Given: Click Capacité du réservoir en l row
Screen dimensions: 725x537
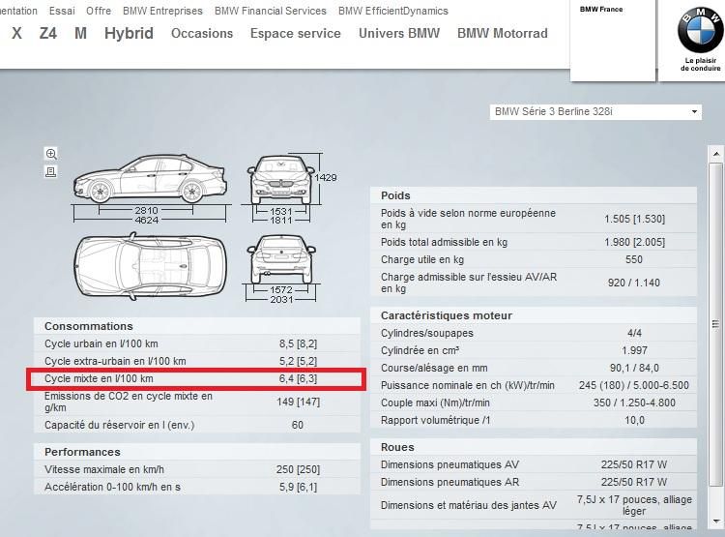Looking at the screenshot, I should [197, 425].
